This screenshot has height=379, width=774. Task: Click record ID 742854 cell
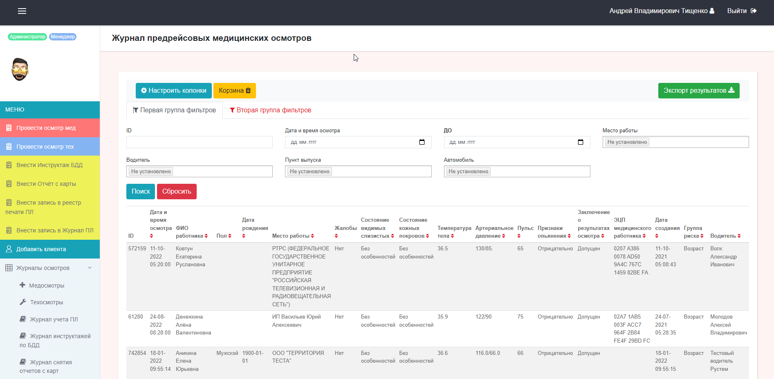[137, 353]
